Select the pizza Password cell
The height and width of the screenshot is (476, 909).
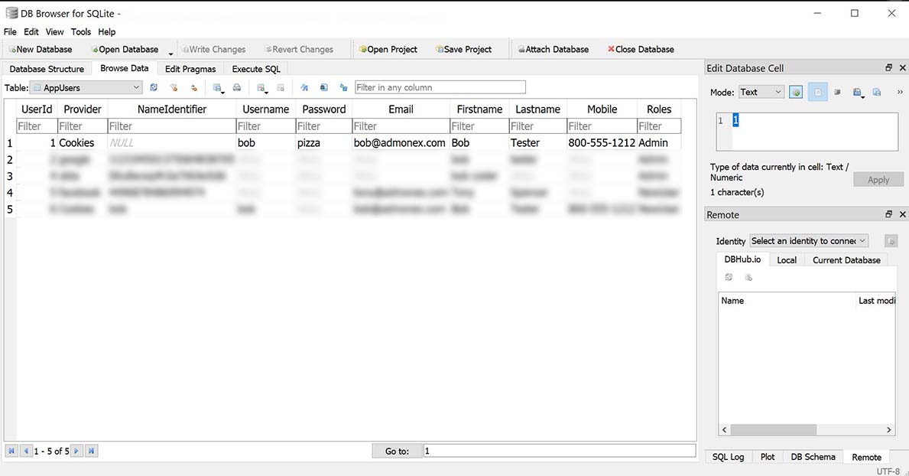tap(323, 143)
